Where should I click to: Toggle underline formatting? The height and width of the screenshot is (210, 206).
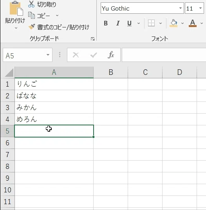click(129, 23)
